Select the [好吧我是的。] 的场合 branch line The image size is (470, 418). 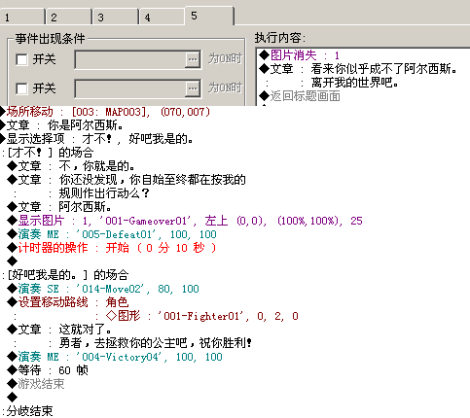point(65,275)
